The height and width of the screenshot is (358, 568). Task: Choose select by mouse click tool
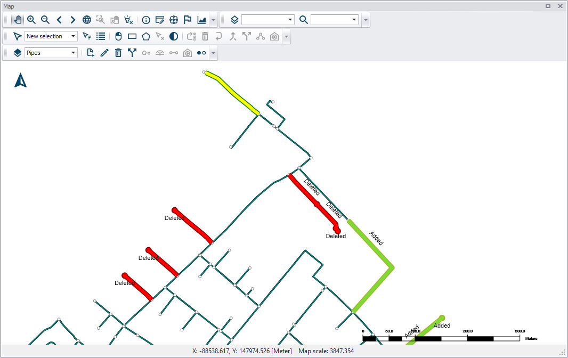118,36
